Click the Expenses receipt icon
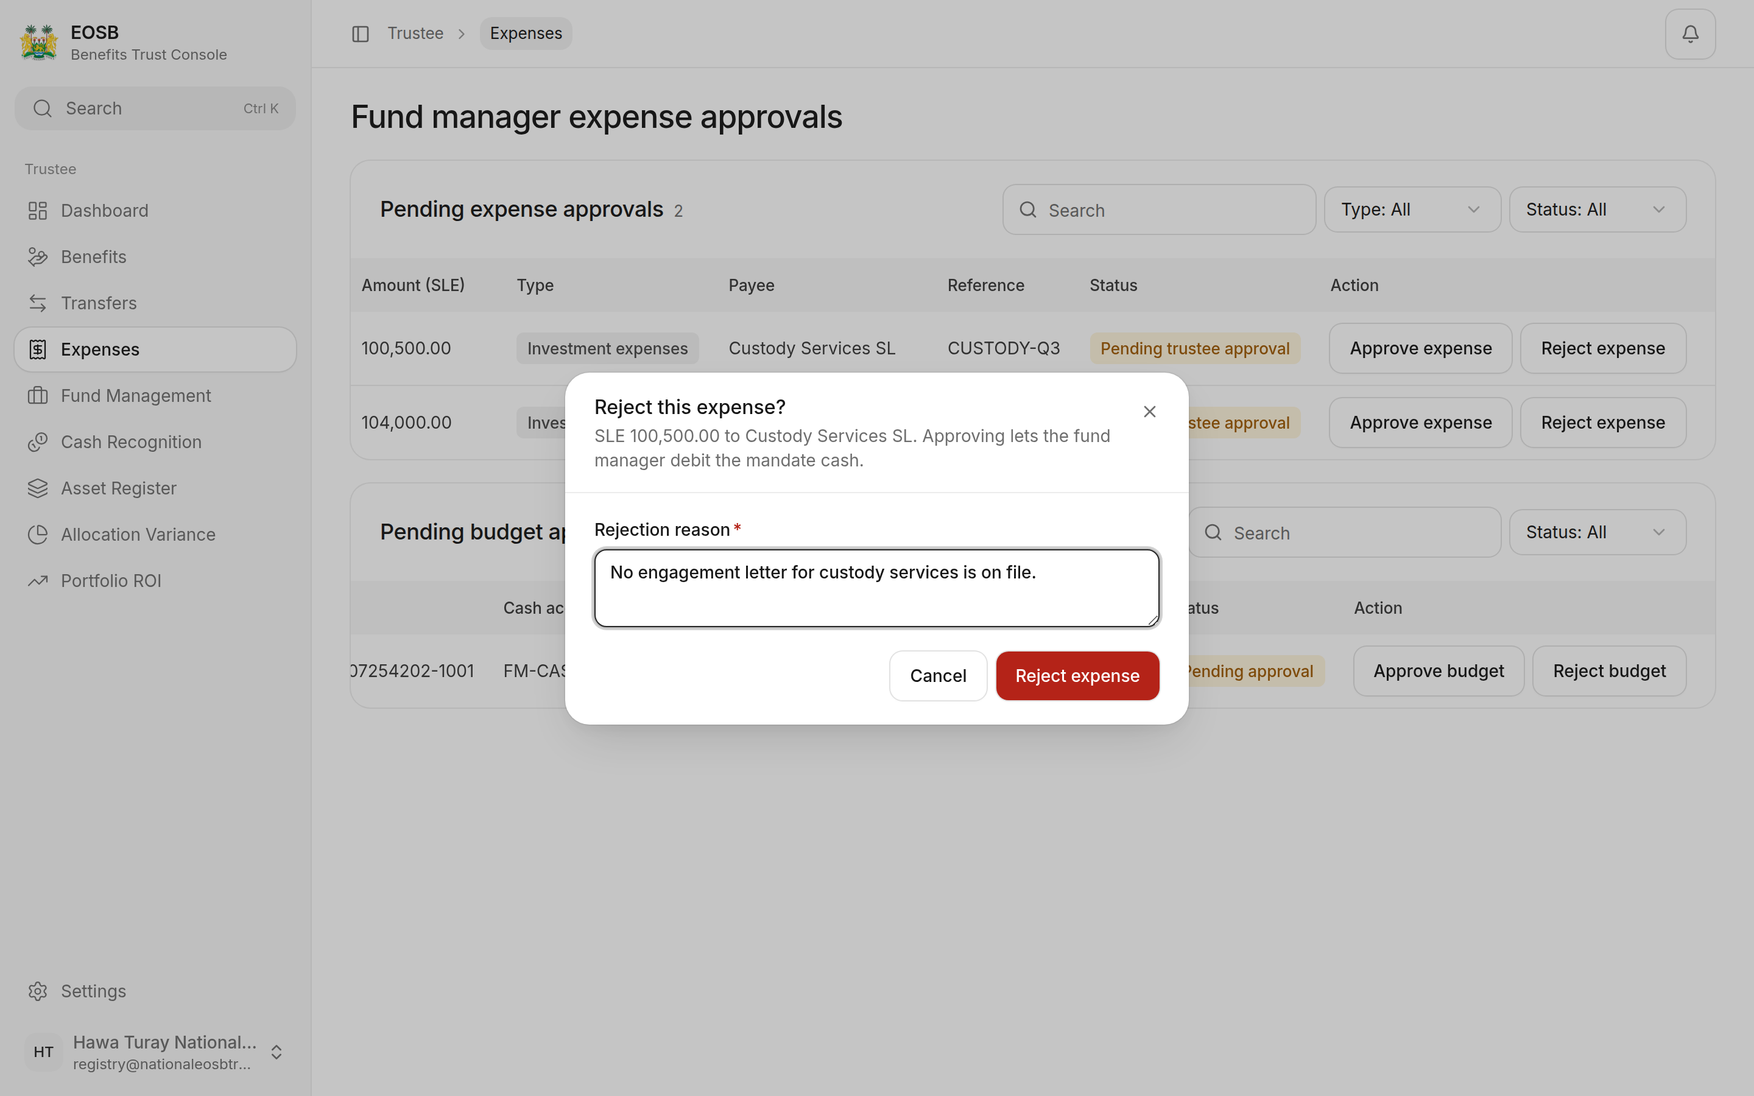1754x1096 pixels. pos(38,350)
